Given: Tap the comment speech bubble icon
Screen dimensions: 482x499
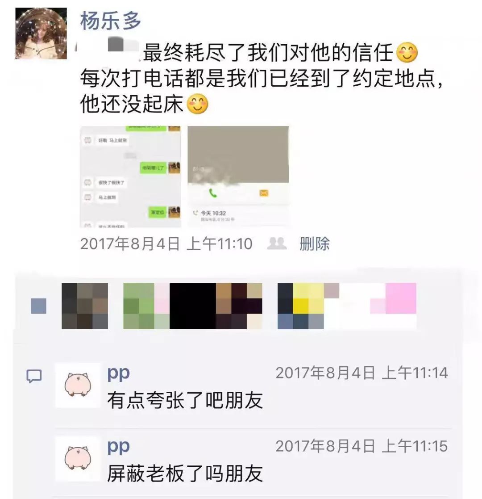Looking at the screenshot, I should click(x=34, y=376).
